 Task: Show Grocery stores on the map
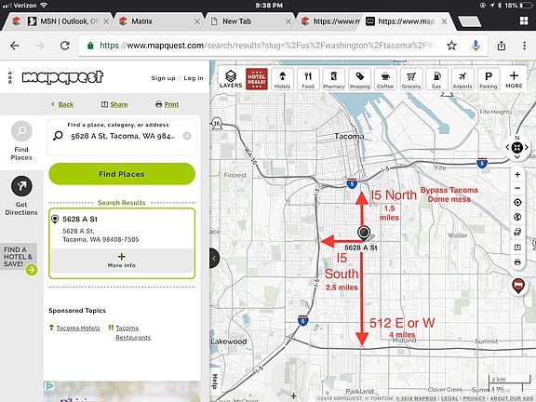(411, 79)
